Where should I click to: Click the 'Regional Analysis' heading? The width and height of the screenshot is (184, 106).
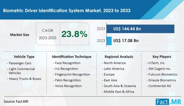point(119,57)
